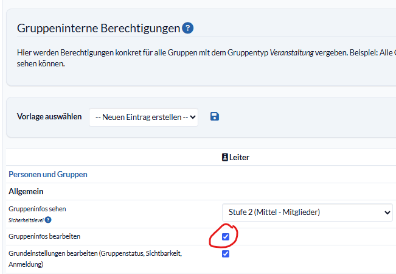Uncheck the Gruppeninfos bearbeiten checkbox
This screenshot has height=274, width=396.
226,236
